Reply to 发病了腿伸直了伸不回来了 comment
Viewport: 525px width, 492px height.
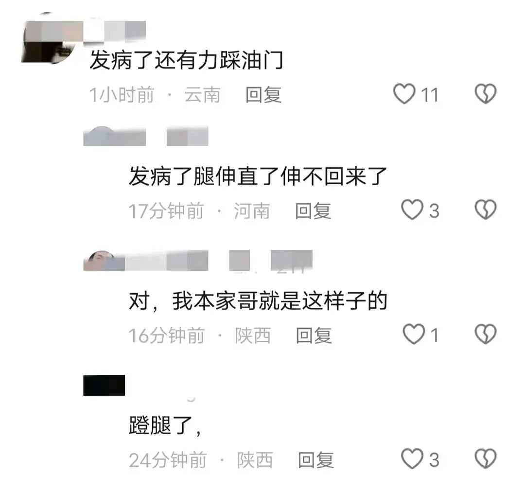(313, 211)
